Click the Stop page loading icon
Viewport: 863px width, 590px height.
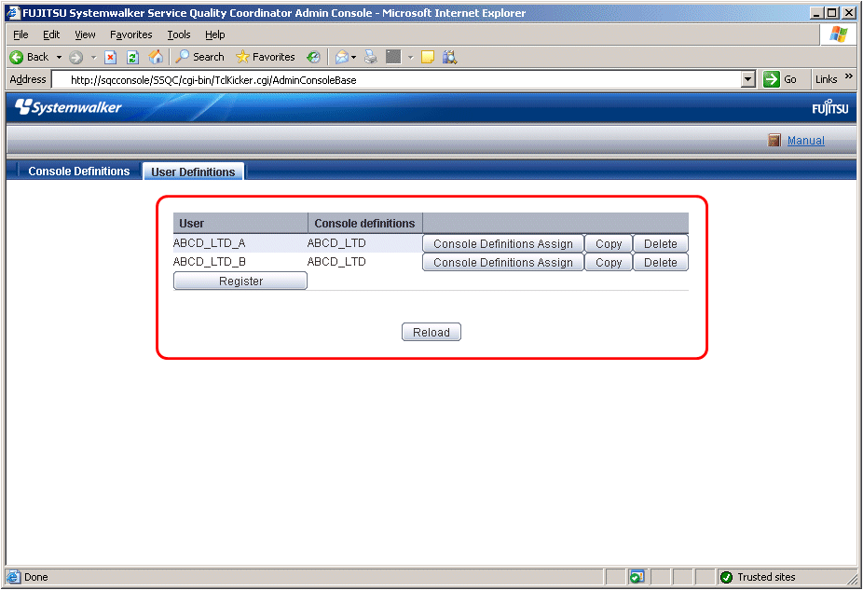click(x=111, y=57)
